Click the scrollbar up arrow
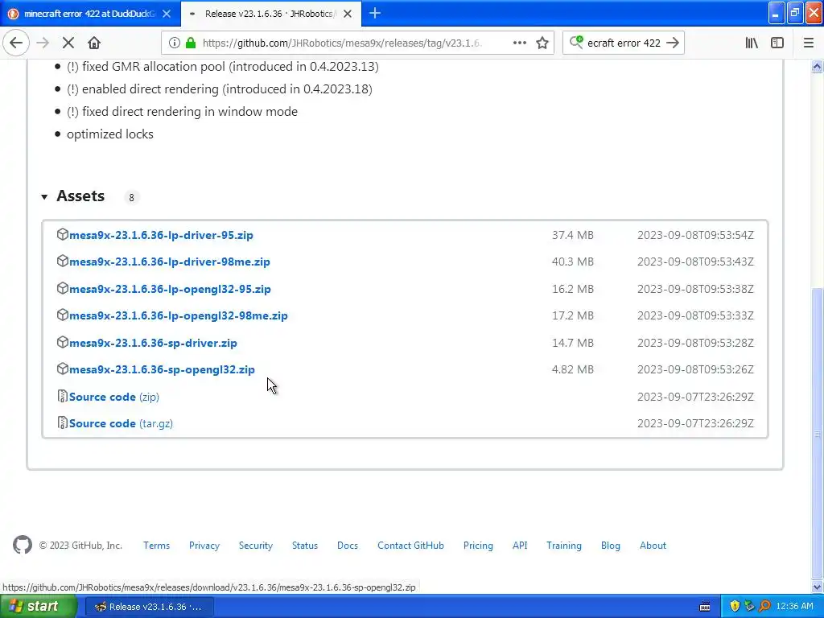Image resolution: width=824 pixels, height=618 pixels. pyautogui.click(x=817, y=67)
